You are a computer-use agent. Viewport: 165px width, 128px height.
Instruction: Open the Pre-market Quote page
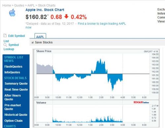[x=13, y=107]
